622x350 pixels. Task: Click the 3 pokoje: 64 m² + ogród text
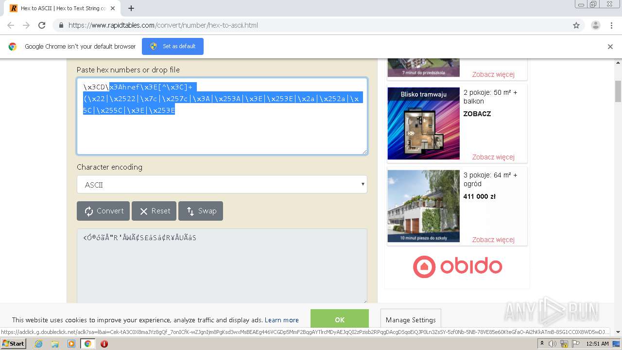tap(490, 179)
